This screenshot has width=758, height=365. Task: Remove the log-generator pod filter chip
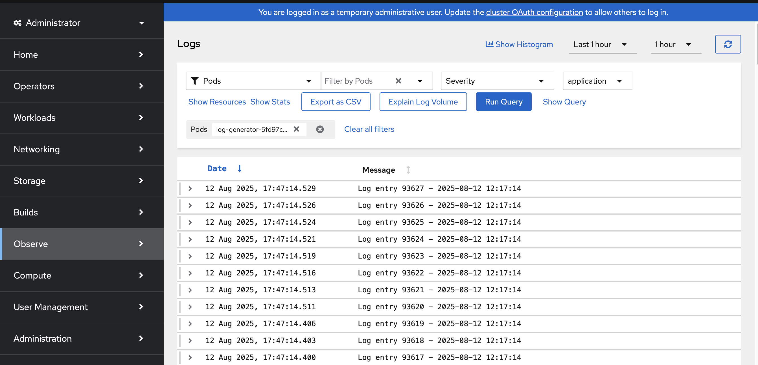[x=296, y=129]
